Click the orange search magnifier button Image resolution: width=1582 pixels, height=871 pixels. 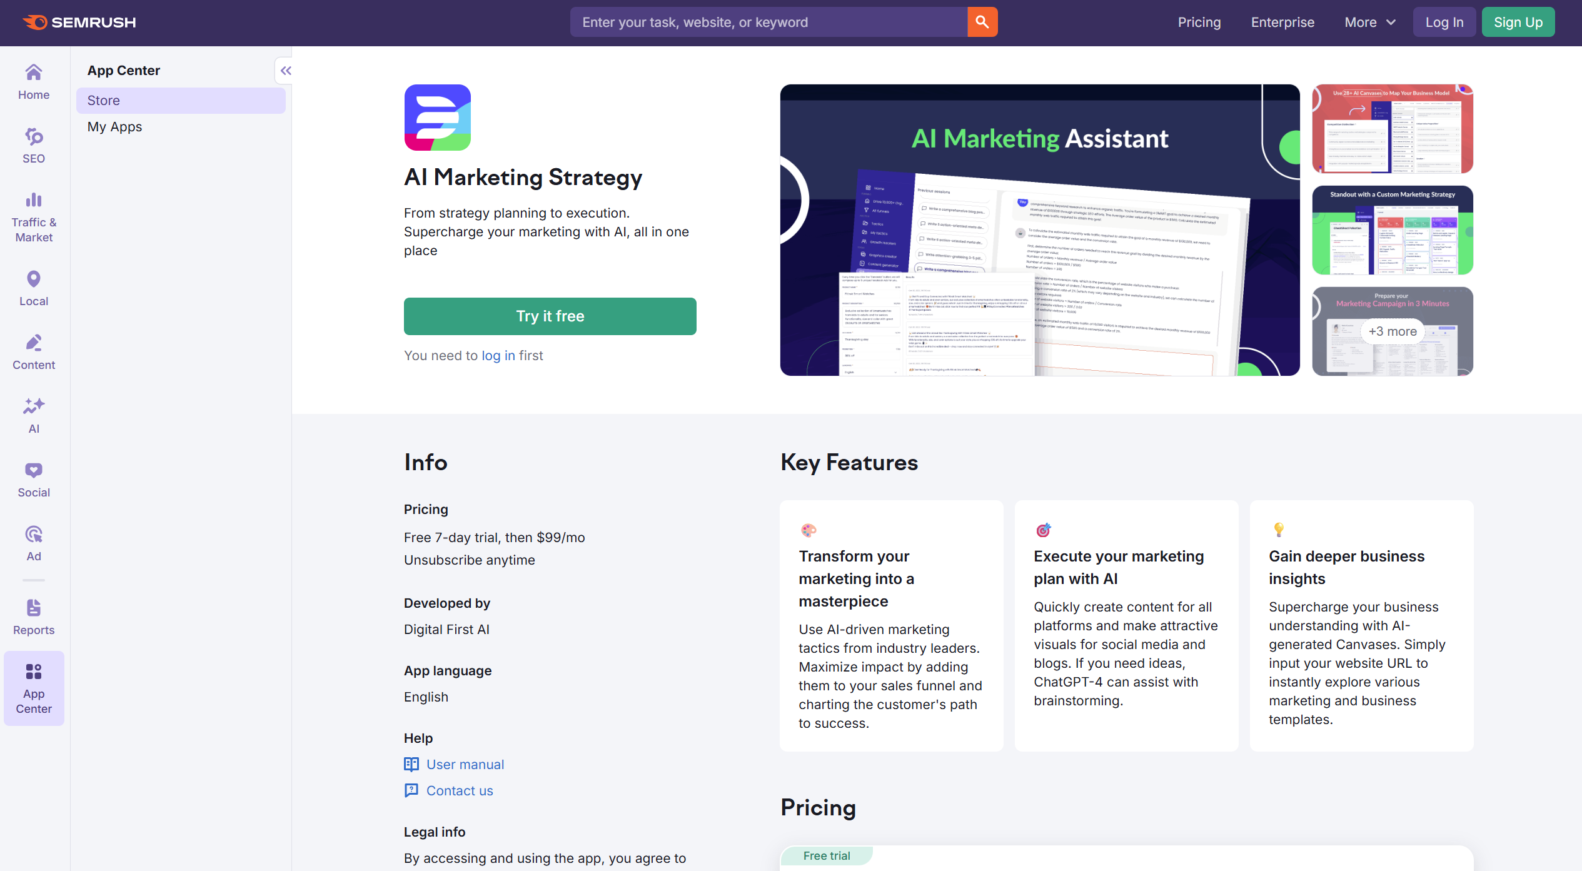(x=982, y=22)
